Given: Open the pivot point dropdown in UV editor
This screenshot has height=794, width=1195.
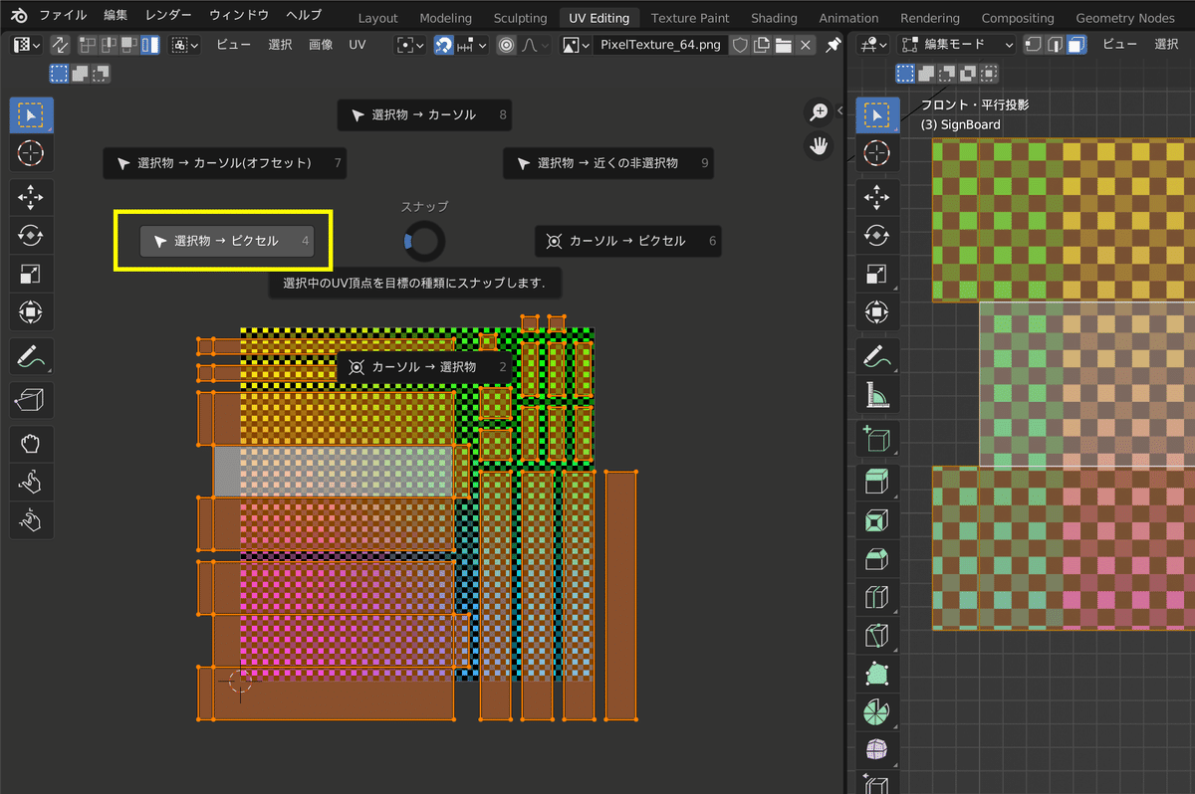Looking at the screenshot, I should click(408, 45).
